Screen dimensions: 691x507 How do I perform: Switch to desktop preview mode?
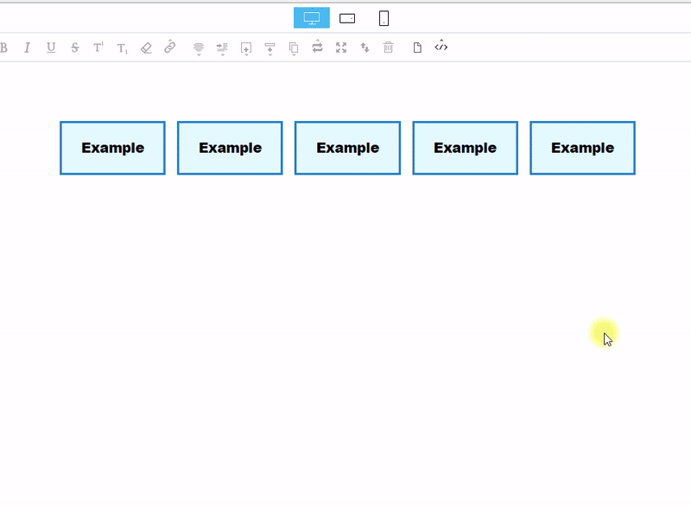point(312,18)
